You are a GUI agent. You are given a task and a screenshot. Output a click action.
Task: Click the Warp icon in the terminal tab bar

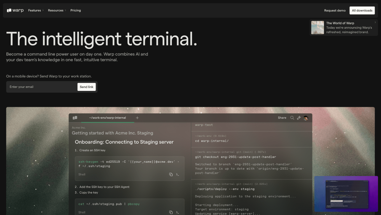click(75, 118)
